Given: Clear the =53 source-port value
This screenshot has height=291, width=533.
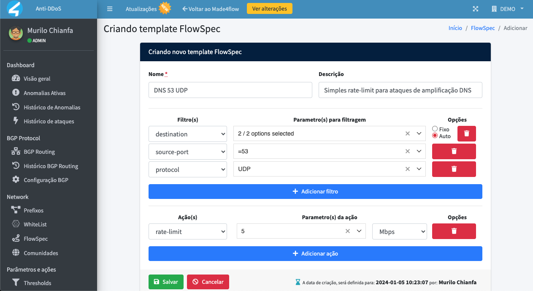Looking at the screenshot, I should pos(408,151).
